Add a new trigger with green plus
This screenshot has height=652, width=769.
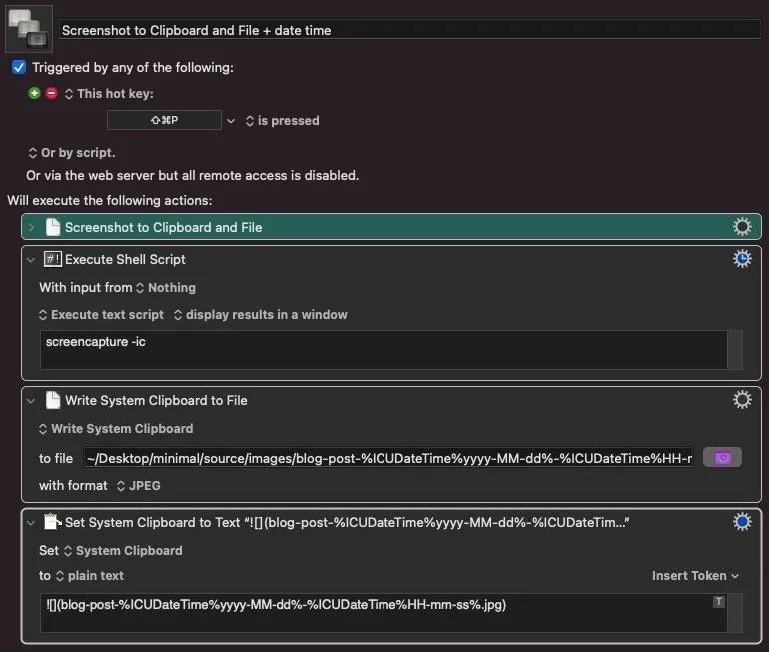34,93
